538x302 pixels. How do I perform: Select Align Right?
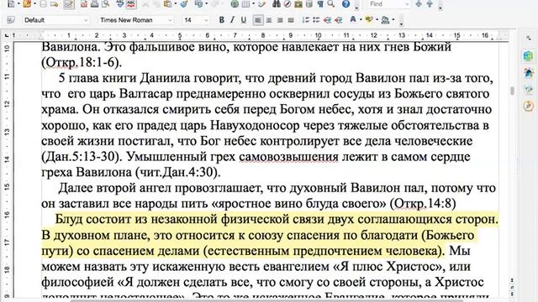280,20
